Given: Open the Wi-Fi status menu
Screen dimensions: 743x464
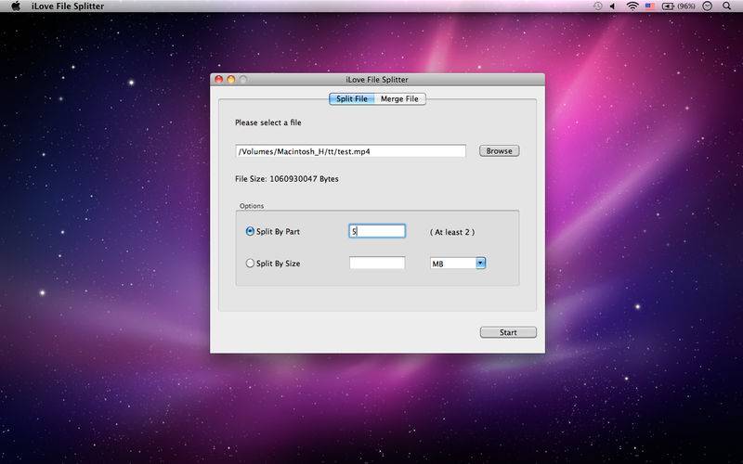Looking at the screenshot, I should click(x=632, y=6).
